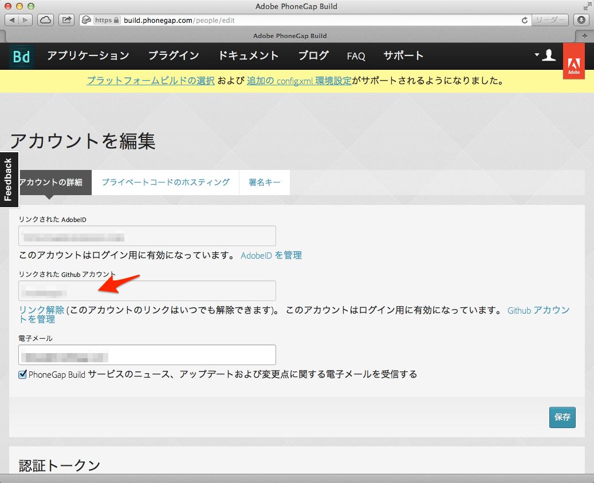Open the Feedback side tab
The width and height of the screenshot is (594, 483).
point(9,180)
